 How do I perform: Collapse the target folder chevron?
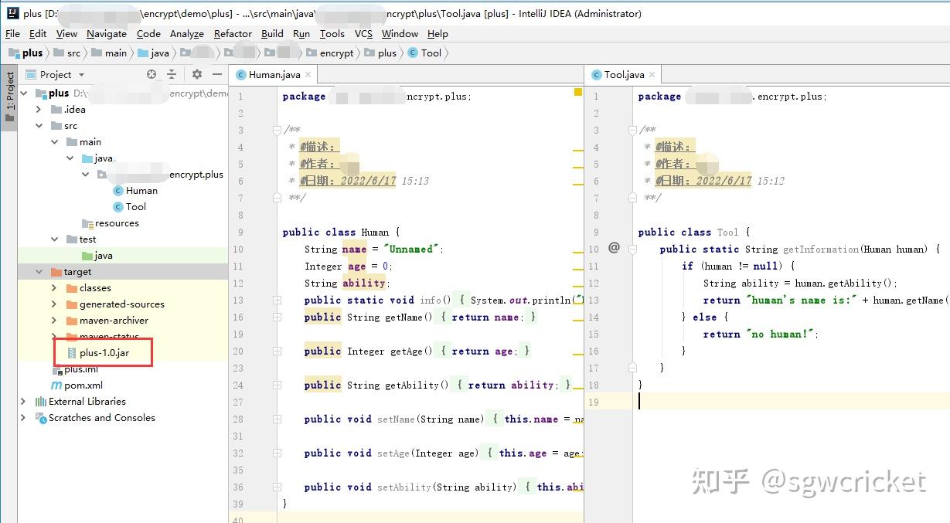39,271
